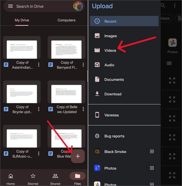Open the Starred section
The width and height of the screenshot is (182, 186).
click(x=33, y=176)
